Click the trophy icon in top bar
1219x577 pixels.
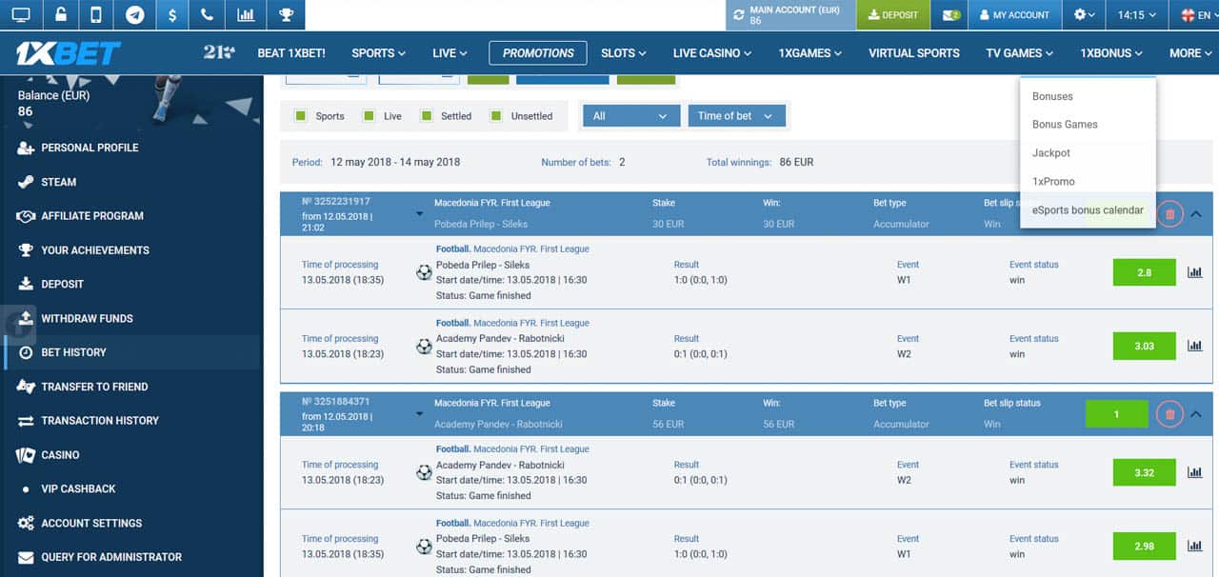(285, 15)
